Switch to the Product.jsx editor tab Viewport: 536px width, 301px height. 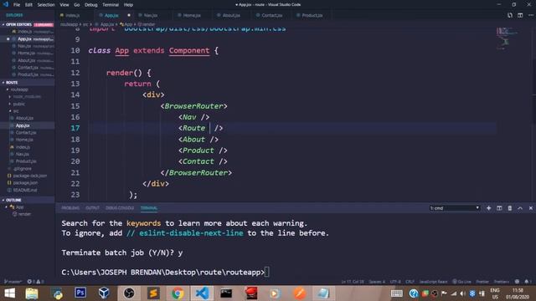click(x=312, y=15)
